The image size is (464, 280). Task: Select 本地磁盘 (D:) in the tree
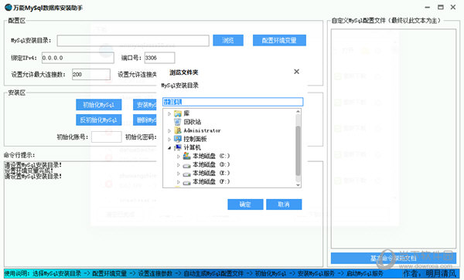211,164
